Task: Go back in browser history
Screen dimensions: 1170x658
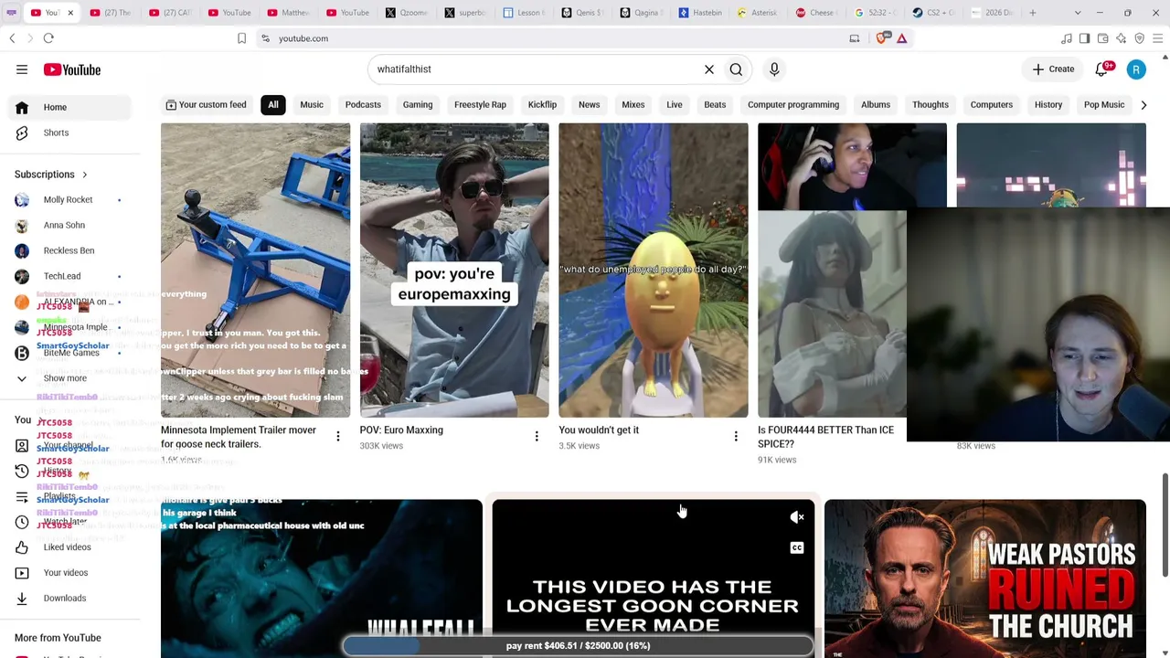Action: coord(12,38)
